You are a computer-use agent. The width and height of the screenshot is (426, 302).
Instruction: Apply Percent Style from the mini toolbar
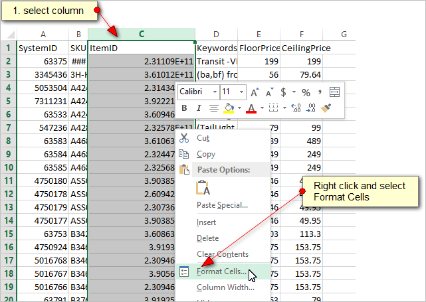pyautogui.click(x=306, y=92)
